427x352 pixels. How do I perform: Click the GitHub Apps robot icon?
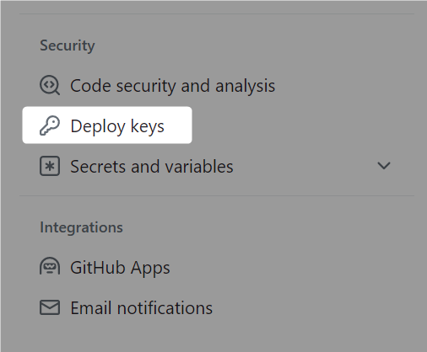50,266
